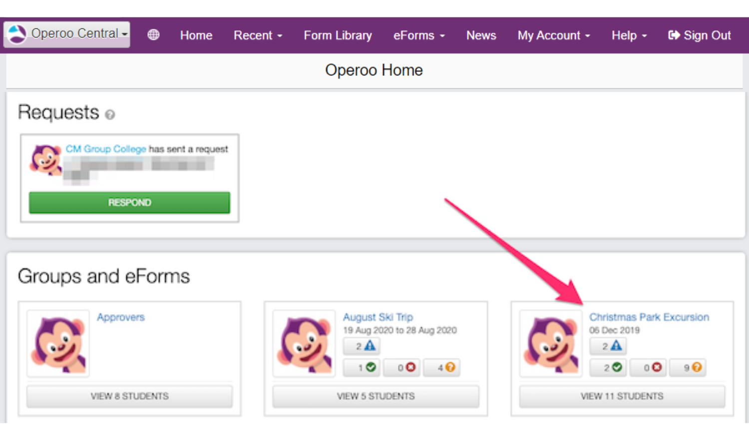Viewport: 749px width, 426px height.
Task: Click August Ski Trip warning count badge
Action: (x=362, y=346)
